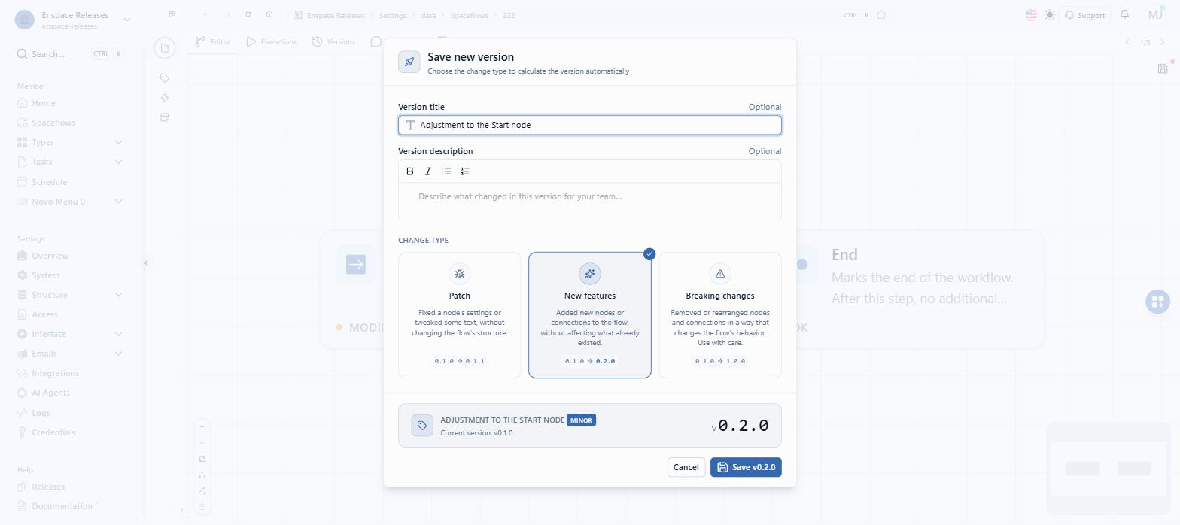Image resolution: width=1180 pixels, height=525 pixels.
Task: Switch to the Versions tab
Action: (x=333, y=41)
